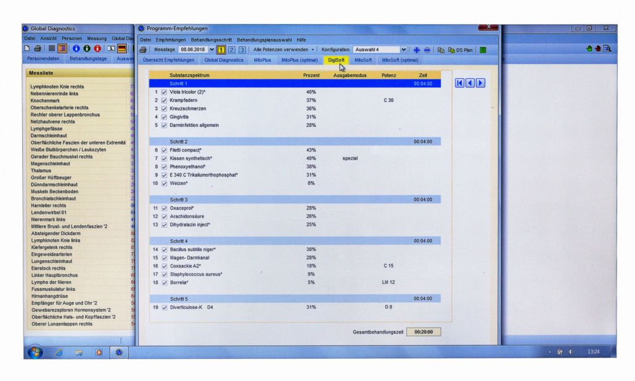This screenshot has height=381, width=635.
Task: Toggle the Filetti compact* checkbox
Action: coord(164,150)
